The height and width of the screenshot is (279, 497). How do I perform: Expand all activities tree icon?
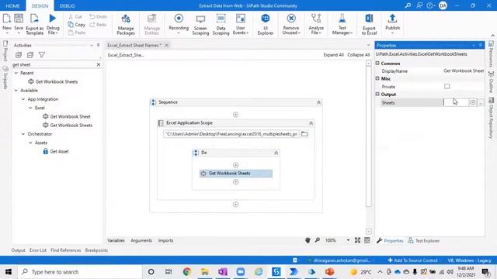pyautogui.click(x=19, y=55)
